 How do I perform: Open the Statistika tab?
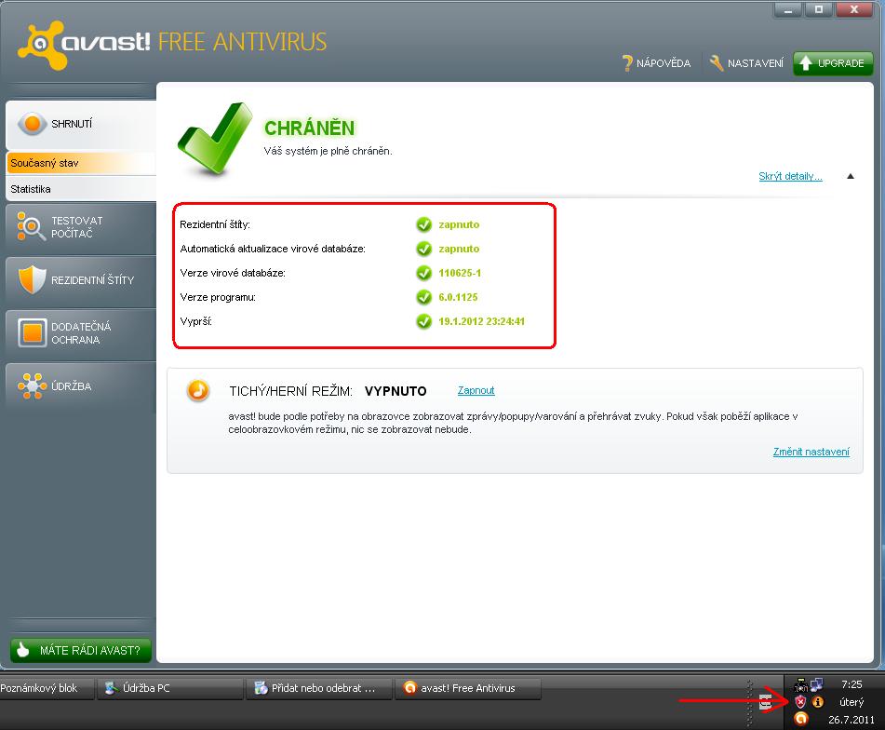point(81,189)
